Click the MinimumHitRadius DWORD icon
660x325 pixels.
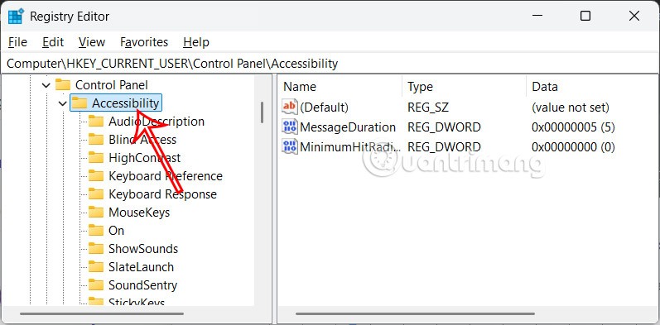pyautogui.click(x=290, y=146)
